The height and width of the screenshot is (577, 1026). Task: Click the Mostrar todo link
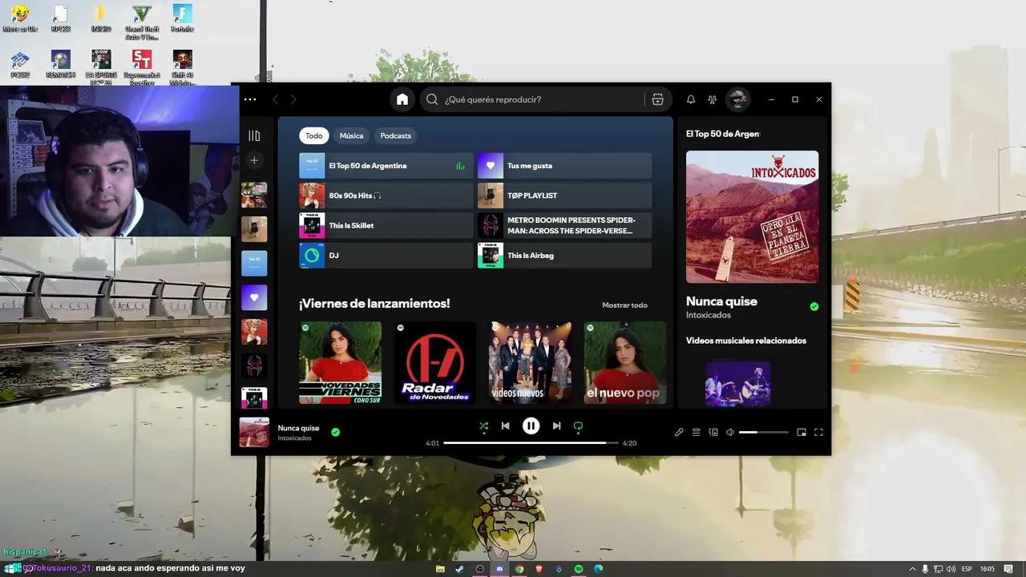click(x=624, y=305)
